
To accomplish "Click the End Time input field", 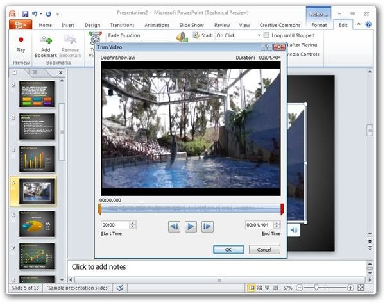I will click(259, 225).
